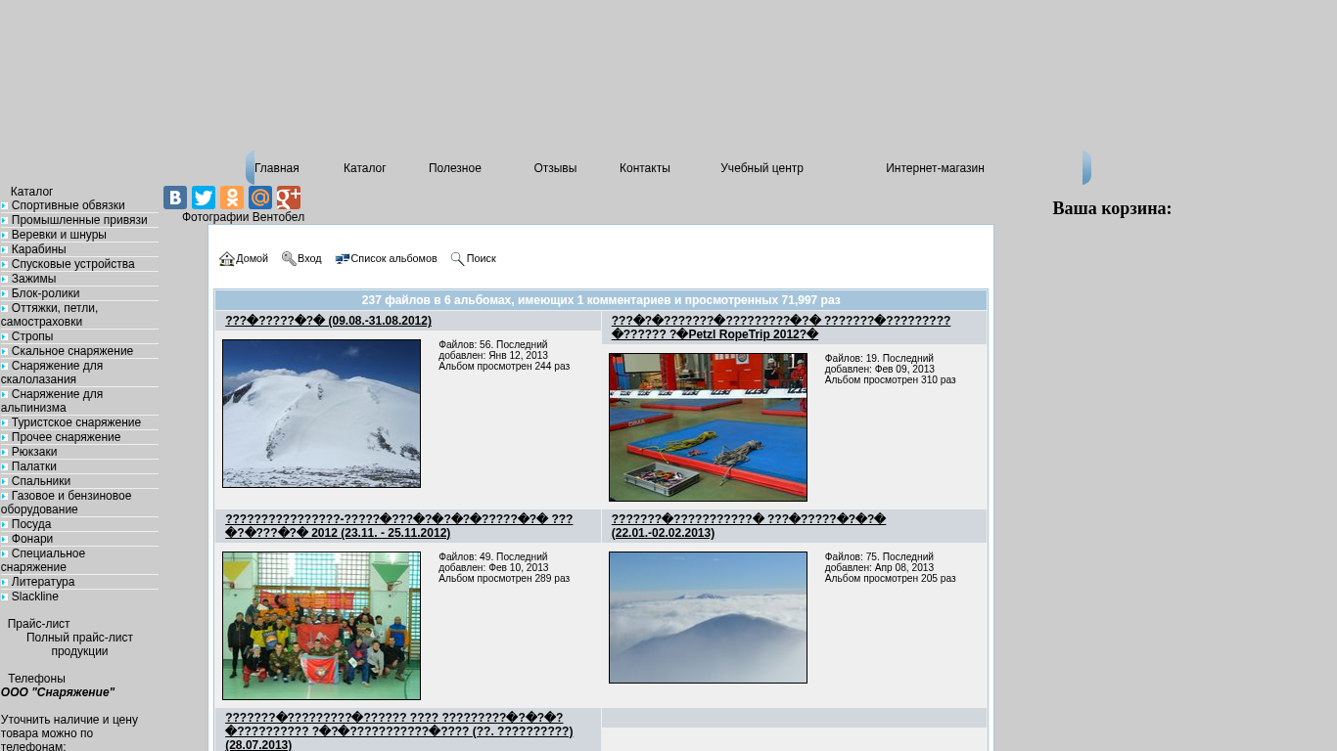The width and height of the screenshot is (1337, 751).
Task: Open the Спусковые устройства category
Action: 73,264
